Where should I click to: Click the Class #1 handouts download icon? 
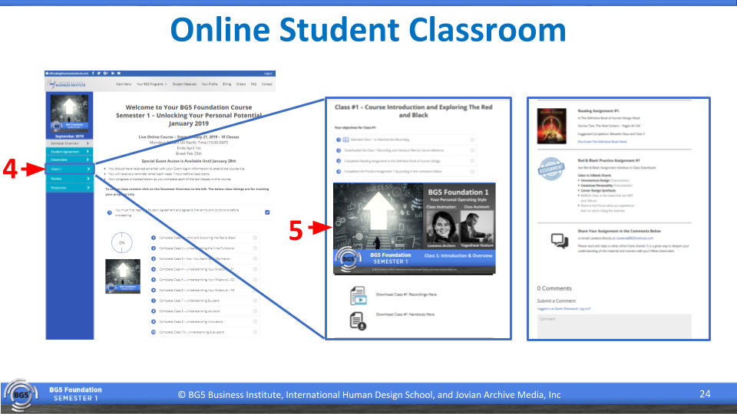click(x=359, y=321)
